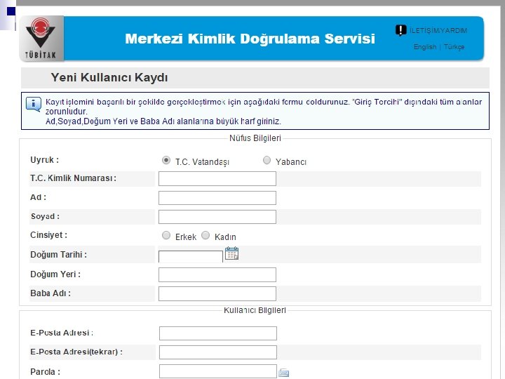Click into the Ad input field
Screen dimensions: 505x379
(217, 197)
